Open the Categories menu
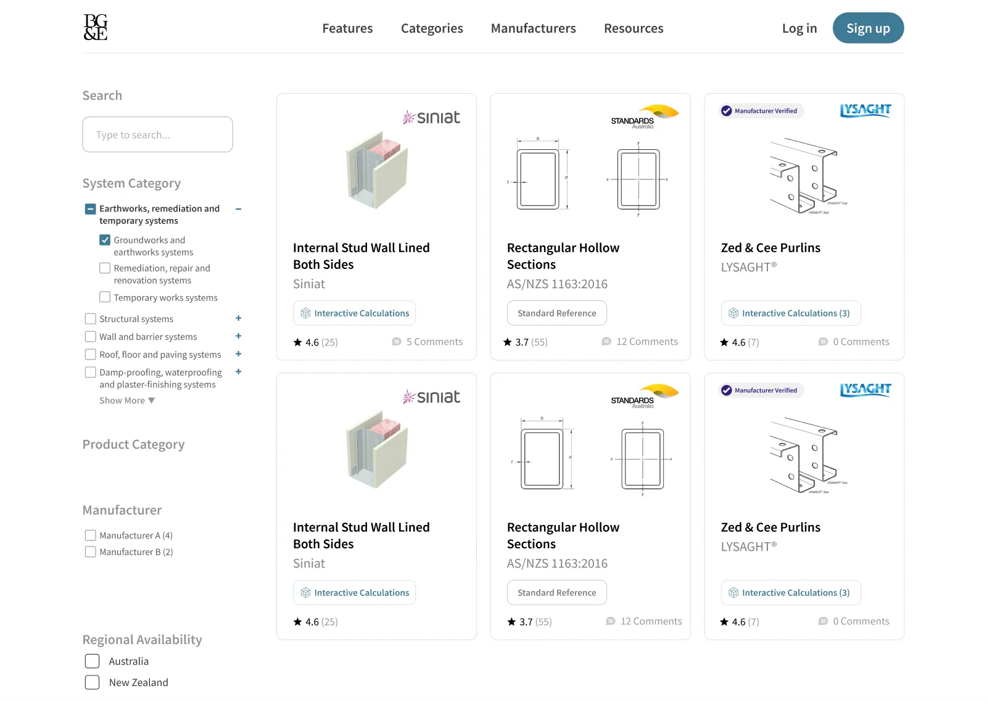Viewport: 987px width, 702px height. 432,28
